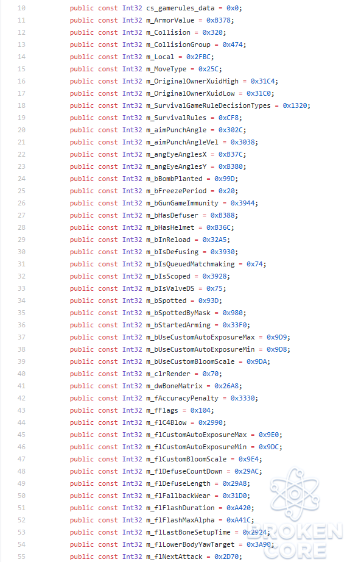Click m_aimPunchAngle identifier on line 20
Screen dimensions: 347x562
(x=176, y=130)
